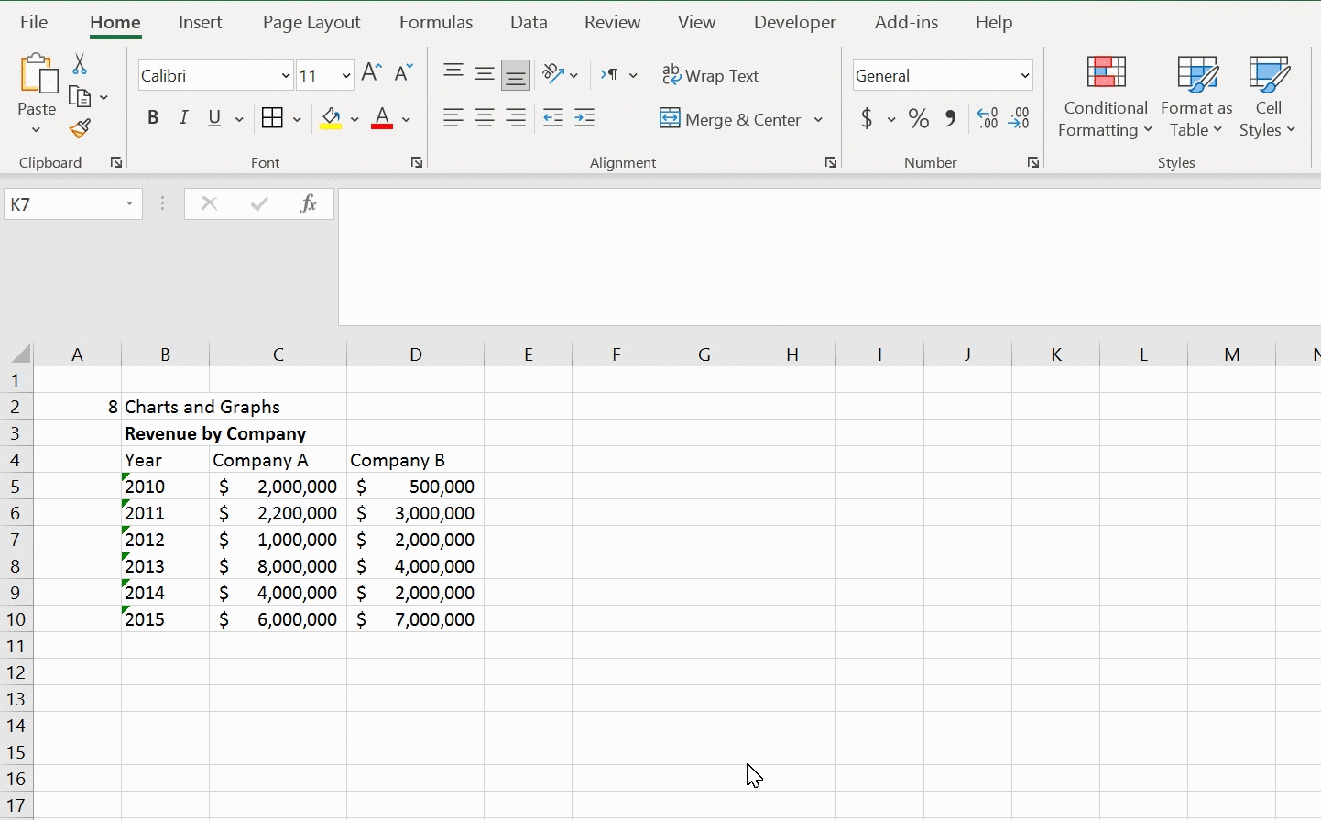Click the Comma Style icon
Viewport: 1321px width, 820px height.
tap(951, 119)
